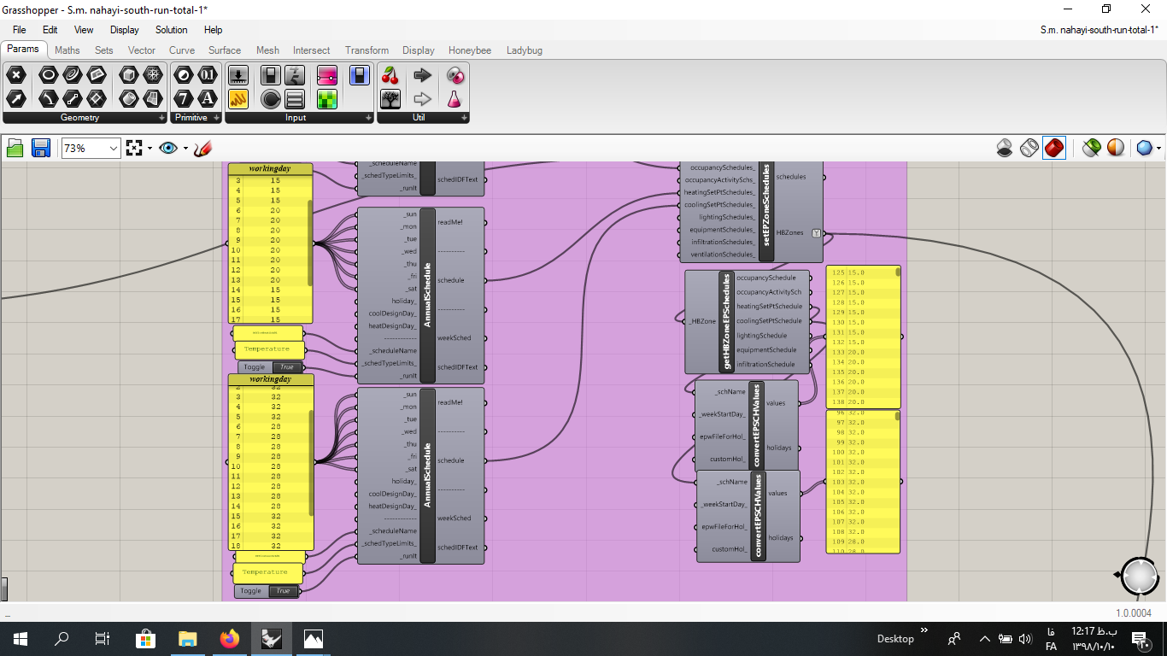This screenshot has width=1167, height=656.
Task: Open Firefox from the taskbar
Action: pyautogui.click(x=230, y=638)
